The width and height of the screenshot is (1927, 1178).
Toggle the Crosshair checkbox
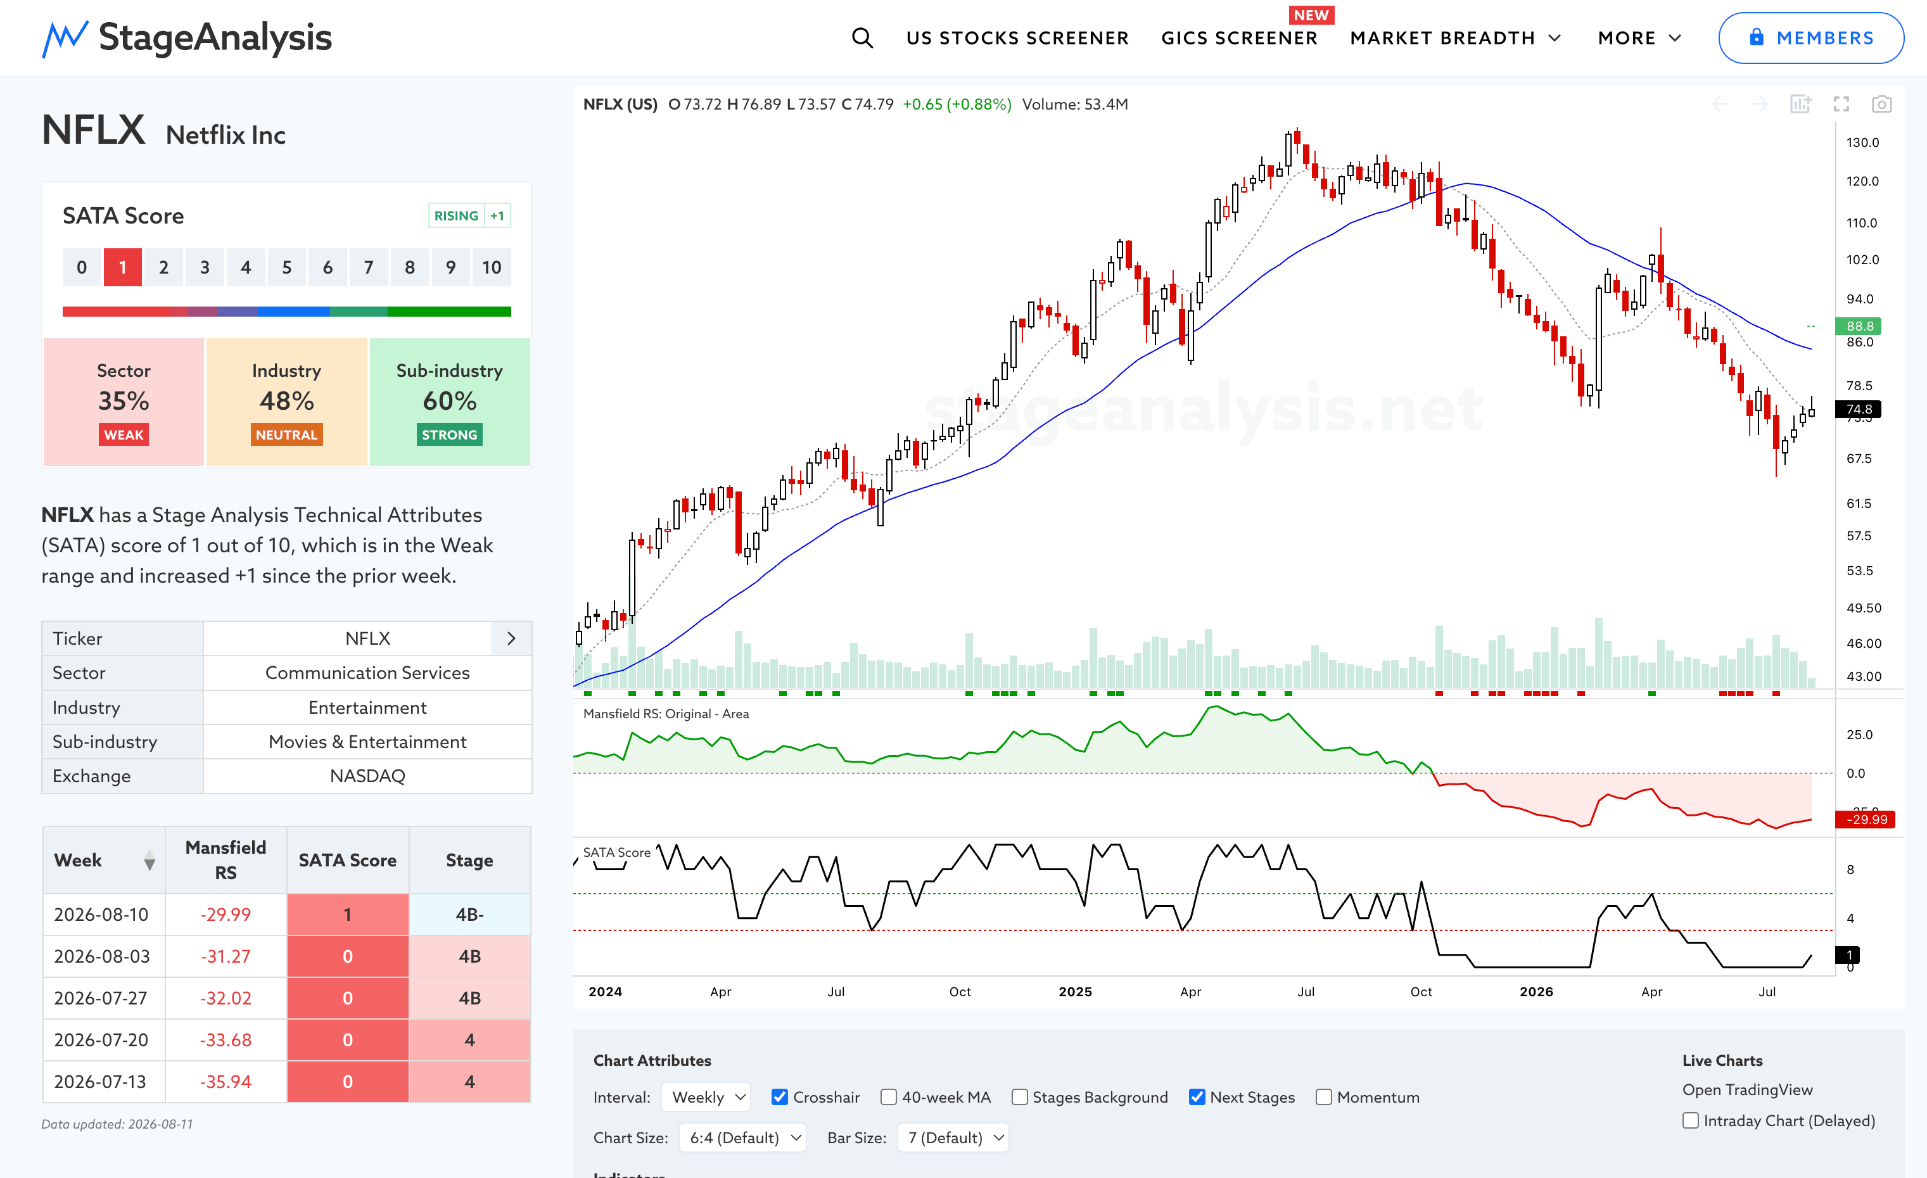(x=779, y=1097)
